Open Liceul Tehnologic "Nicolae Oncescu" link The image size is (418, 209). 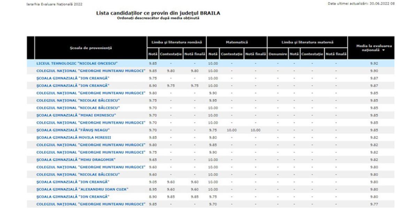pyautogui.click(x=77, y=63)
